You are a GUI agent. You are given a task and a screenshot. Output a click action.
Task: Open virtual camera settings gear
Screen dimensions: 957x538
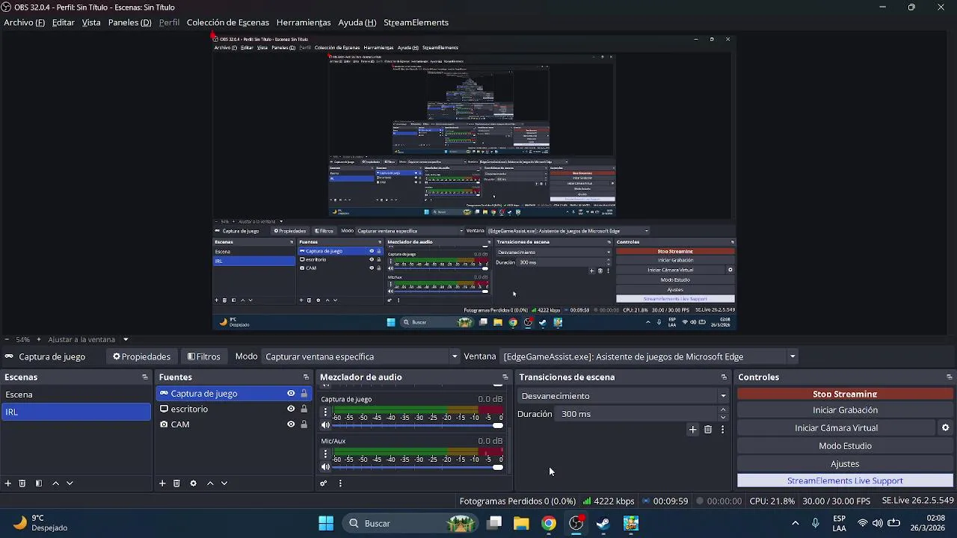click(945, 428)
